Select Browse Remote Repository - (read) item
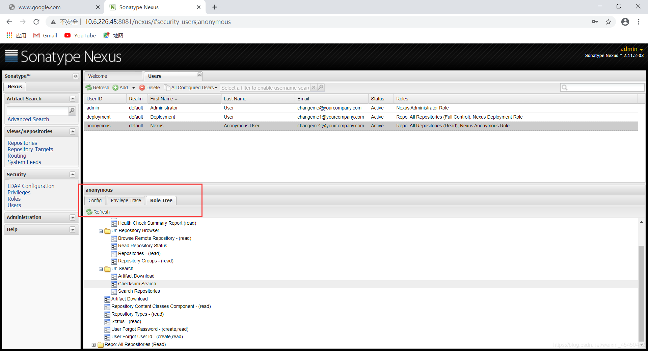This screenshot has width=648, height=351. coord(155,238)
